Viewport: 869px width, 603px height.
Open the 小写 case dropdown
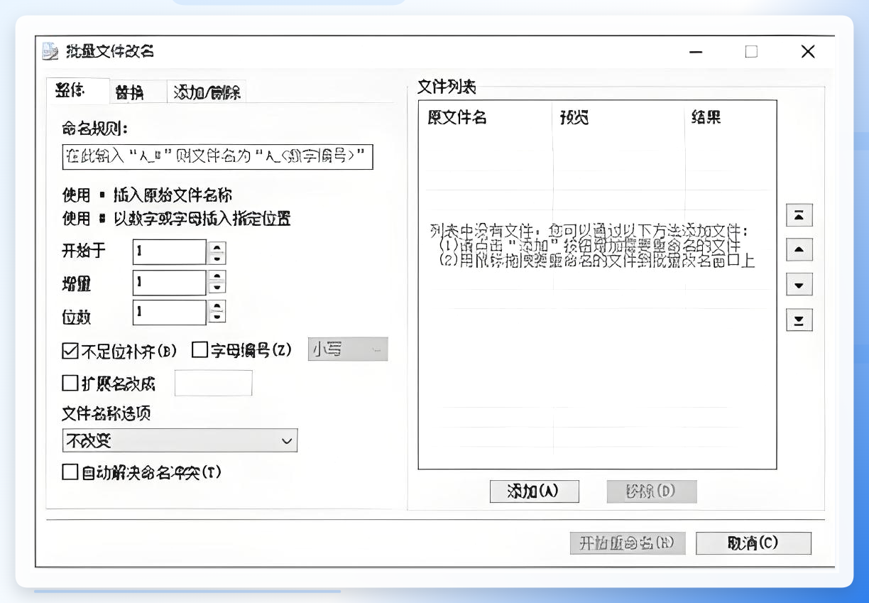pos(348,349)
